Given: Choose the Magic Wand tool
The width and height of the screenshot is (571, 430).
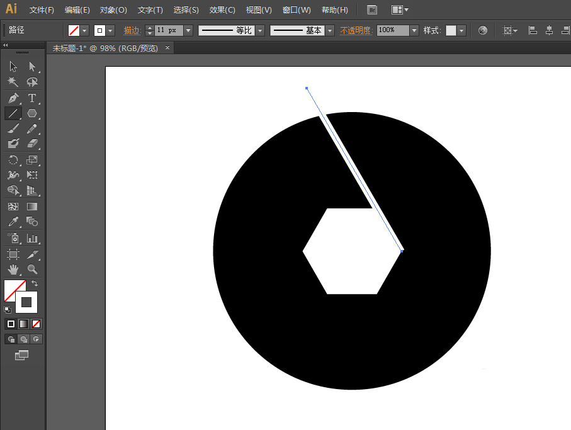Looking at the screenshot, I should 13,82.
